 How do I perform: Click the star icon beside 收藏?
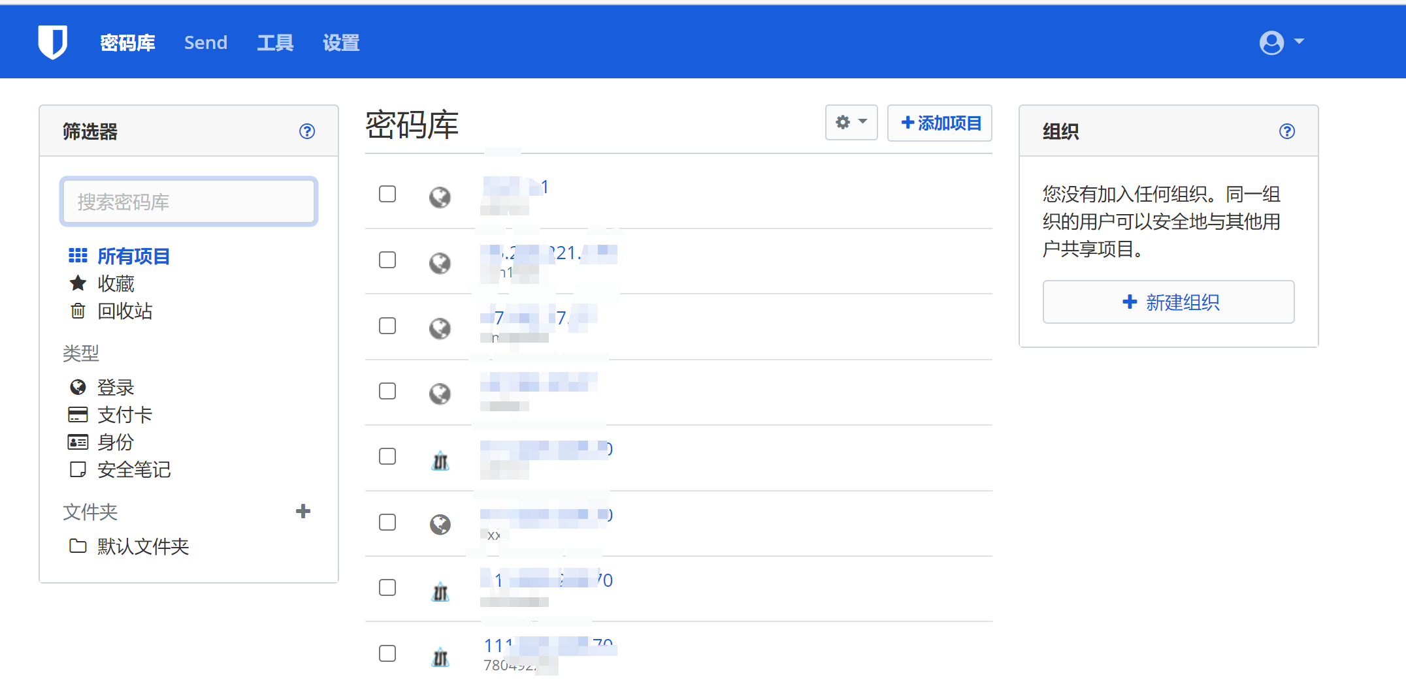(78, 283)
